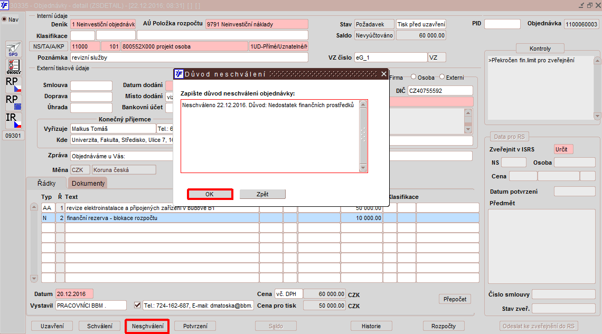Click the Vyřizuje field Malkus Tomáš
The height and width of the screenshot is (334, 602).
(113, 129)
